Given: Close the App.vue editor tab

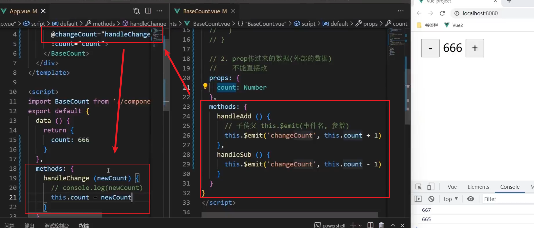Looking at the screenshot, I should point(43,11).
